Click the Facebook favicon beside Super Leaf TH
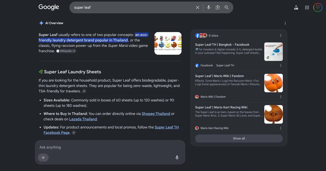The height and width of the screenshot is (171, 326). pyautogui.click(x=197, y=65)
